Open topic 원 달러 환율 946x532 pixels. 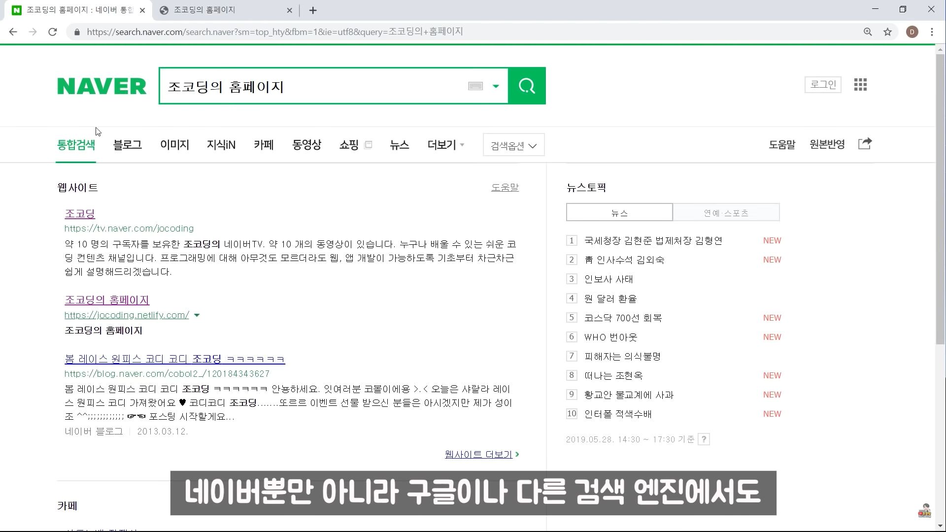coord(610,299)
